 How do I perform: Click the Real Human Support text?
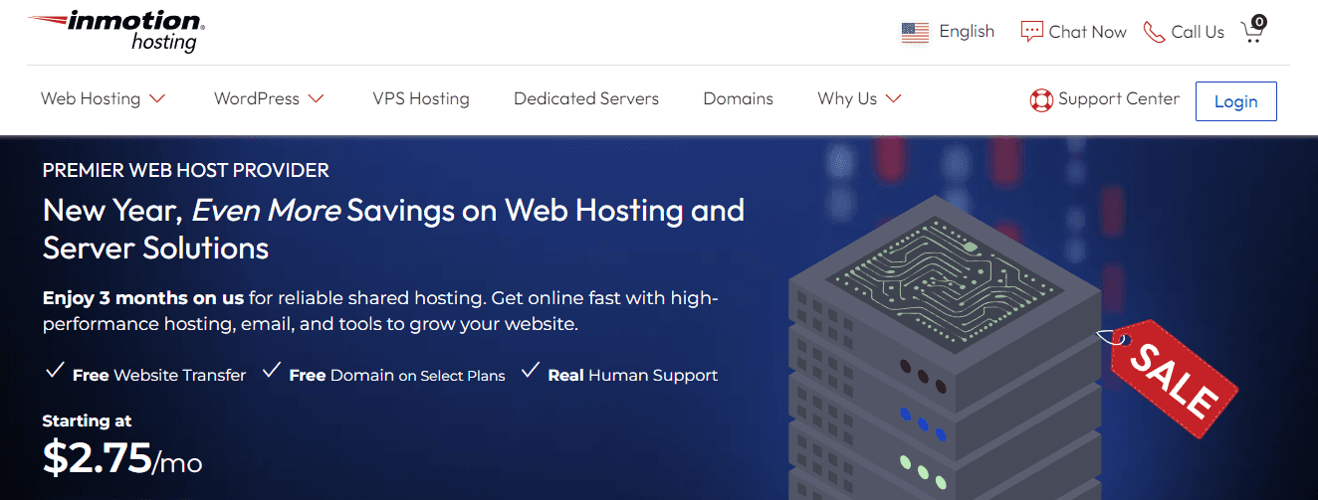pyautogui.click(x=633, y=375)
